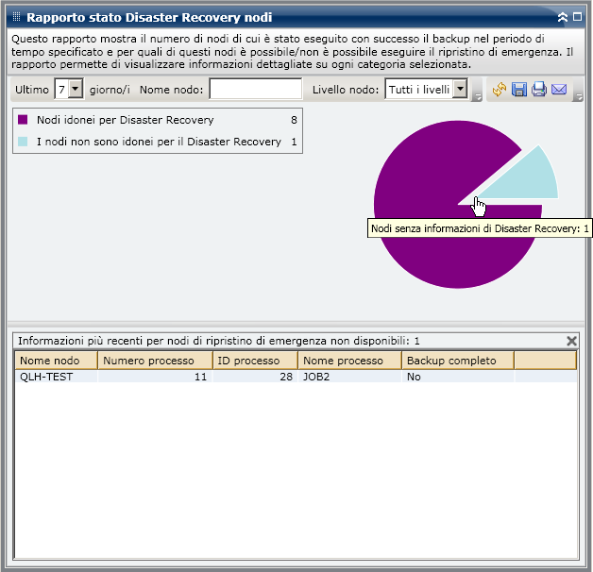Open the filter toolbar overflow arrow

[477, 97]
